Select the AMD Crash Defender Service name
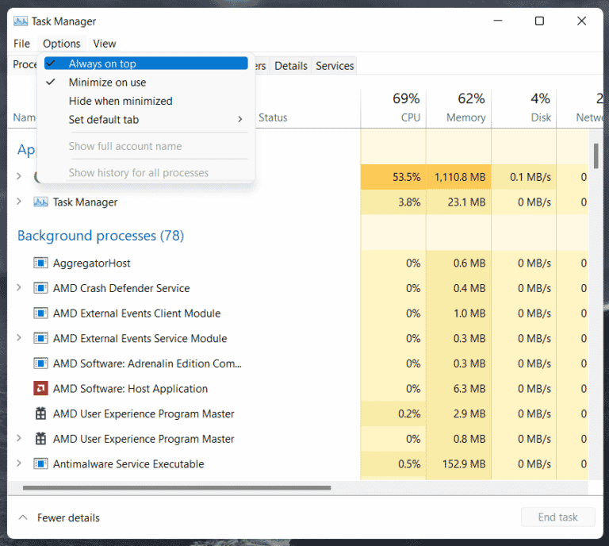609x546 pixels. 121,288
